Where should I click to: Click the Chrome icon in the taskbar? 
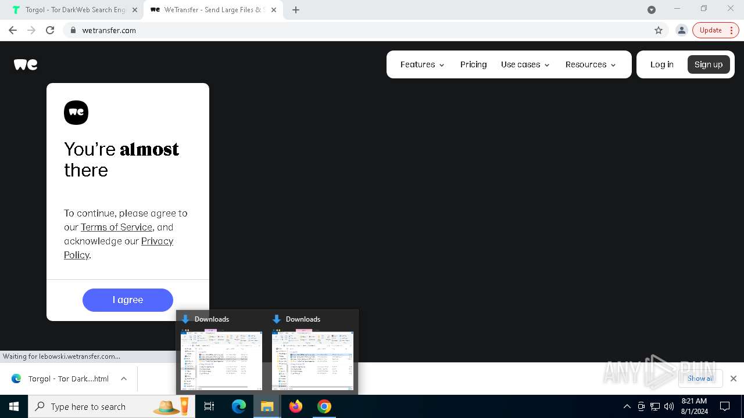click(324, 406)
